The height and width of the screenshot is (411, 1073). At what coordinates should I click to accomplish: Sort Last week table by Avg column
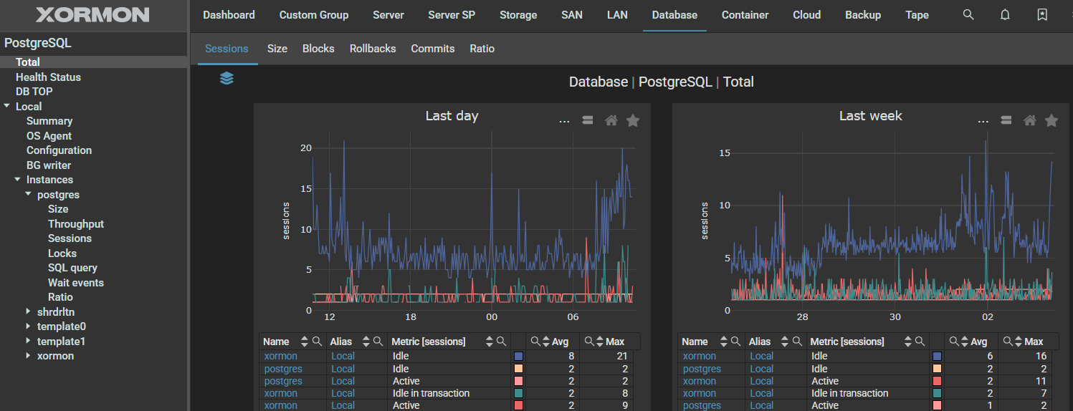coord(964,342)
